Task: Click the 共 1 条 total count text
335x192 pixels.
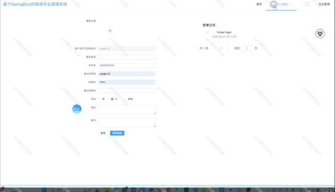Action: pos(204,48)
